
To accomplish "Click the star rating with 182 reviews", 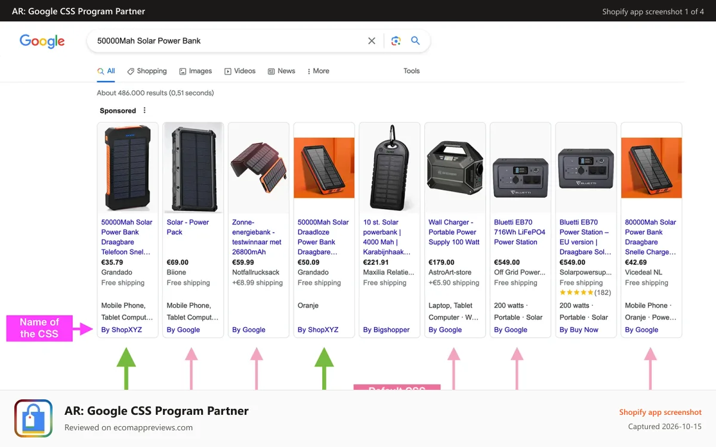I will pyautogui.click(x=585, y=293).
